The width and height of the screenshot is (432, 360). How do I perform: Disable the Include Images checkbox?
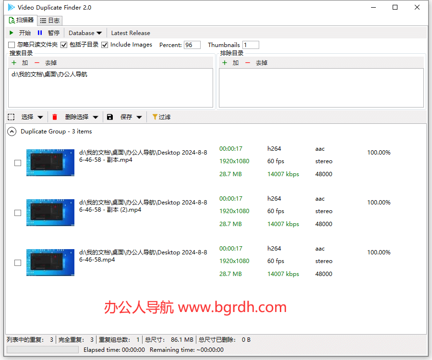[x=105, y=45]
